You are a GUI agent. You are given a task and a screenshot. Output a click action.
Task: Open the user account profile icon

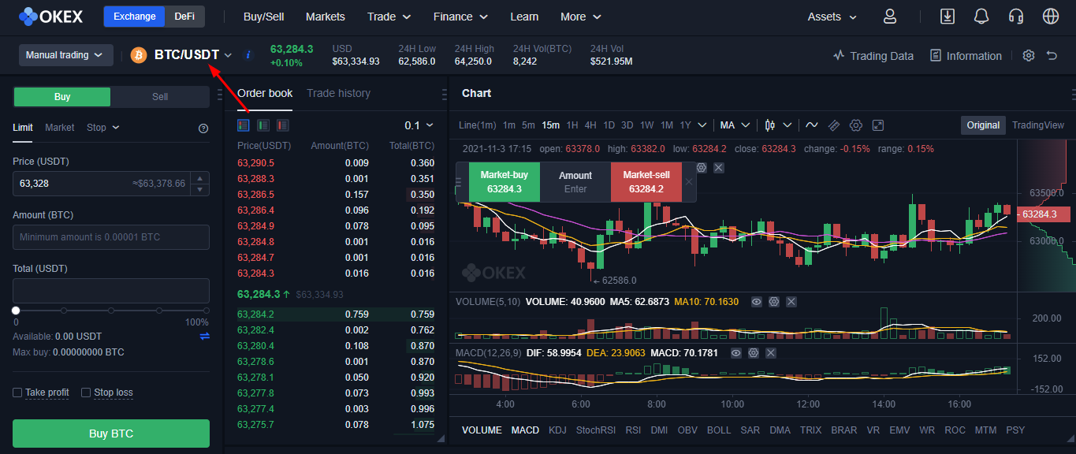click(x=890, y=17)
